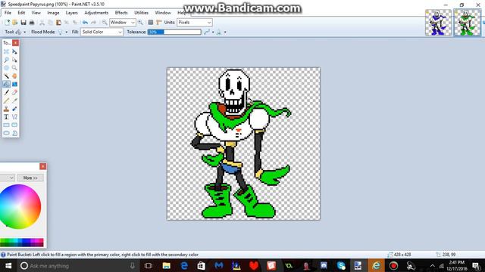
Task: Open the View menu
Action: pos(36,13)
